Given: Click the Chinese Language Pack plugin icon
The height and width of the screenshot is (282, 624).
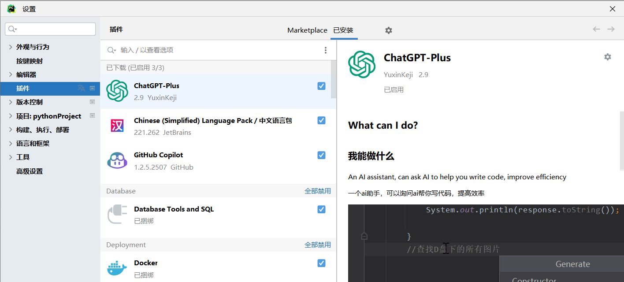Looking at the screenshot, I should (x=117, y=126).
